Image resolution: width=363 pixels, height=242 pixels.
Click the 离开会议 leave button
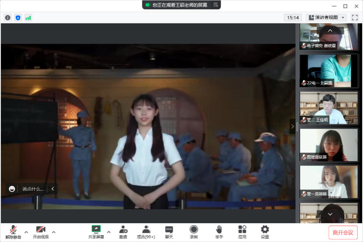click(x=343, y=232)
